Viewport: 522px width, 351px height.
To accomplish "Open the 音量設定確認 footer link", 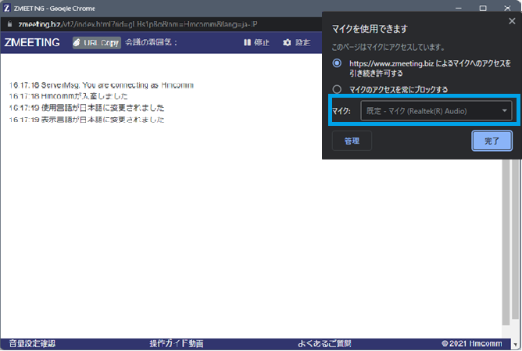I will 32,344.
